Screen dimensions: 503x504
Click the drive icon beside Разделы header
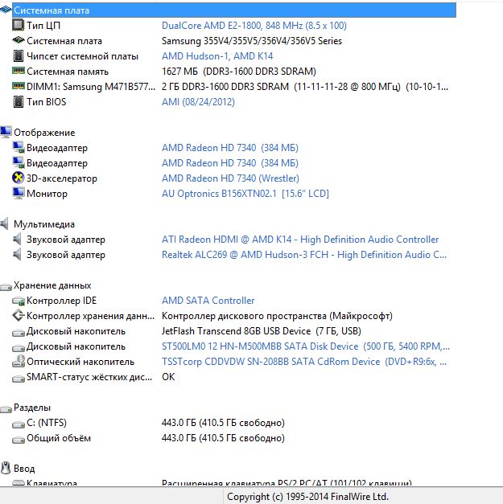point(6,409)
